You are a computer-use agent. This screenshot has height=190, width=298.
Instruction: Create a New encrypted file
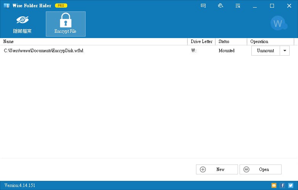pyautogui.click(x=217, y=169)
